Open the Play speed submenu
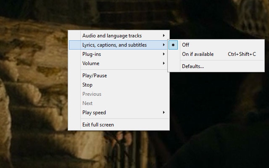 coord(119,113)
